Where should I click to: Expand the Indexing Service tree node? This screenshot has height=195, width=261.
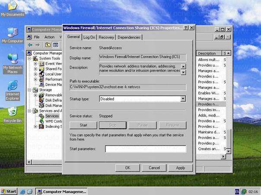pos(35,127)
